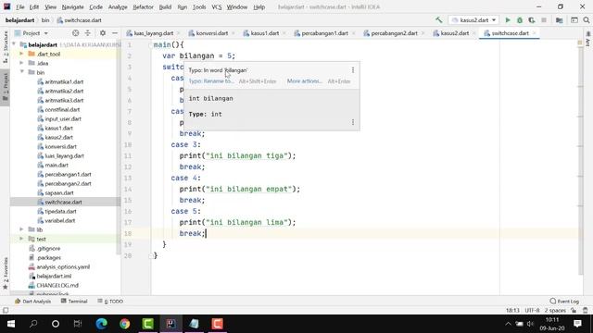Open Dart Analysis tool window
The image size is (593, 333).
(x=33, y=302)
